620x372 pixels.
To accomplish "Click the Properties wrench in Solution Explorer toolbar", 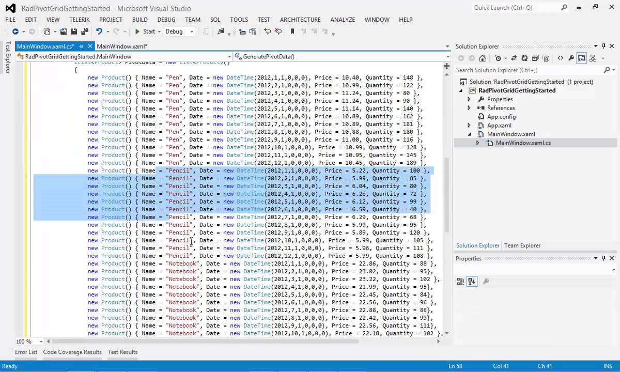I will [x=571, y=58].
